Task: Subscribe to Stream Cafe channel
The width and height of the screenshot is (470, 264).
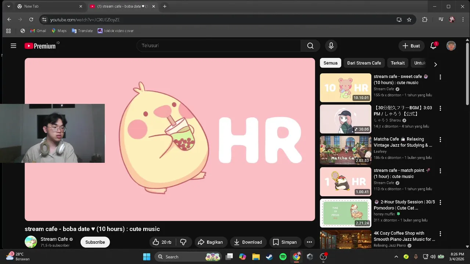Action: pyautogui.click(x=95, y=242)
